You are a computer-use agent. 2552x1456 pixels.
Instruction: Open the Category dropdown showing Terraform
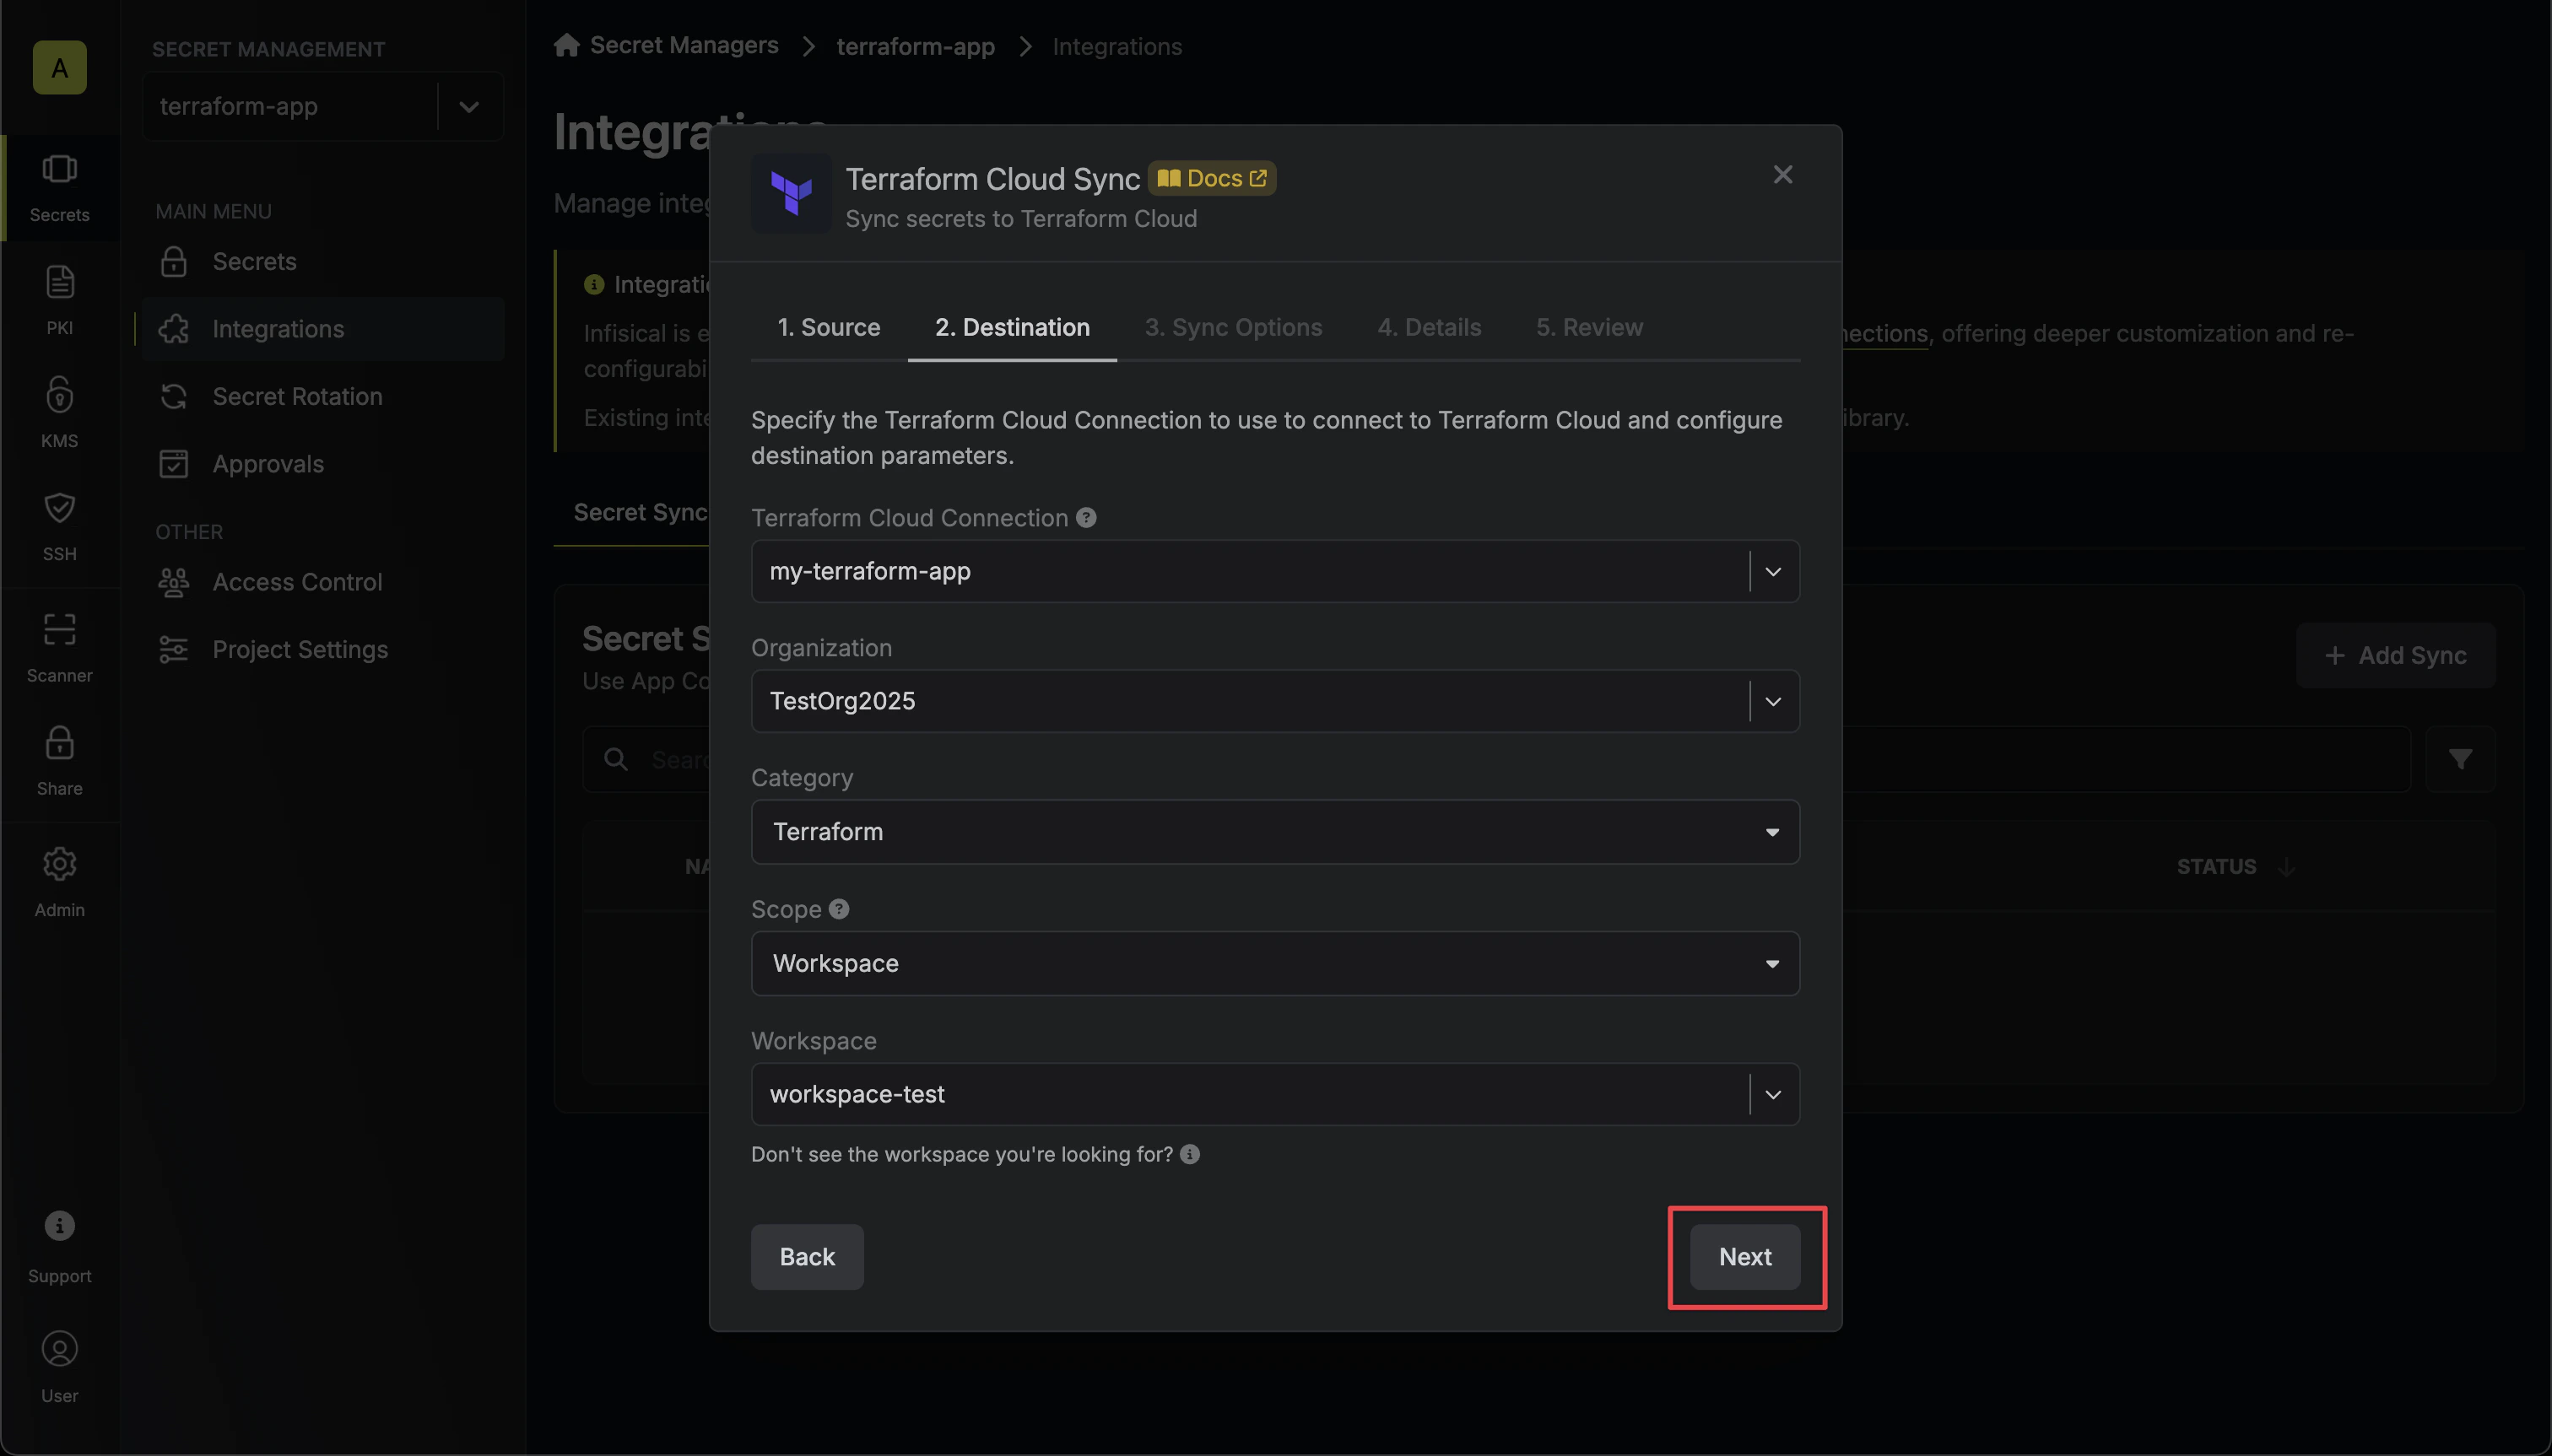(1274, 832)
